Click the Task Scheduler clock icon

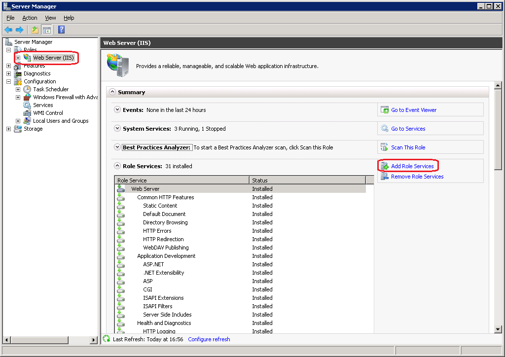(27, 89)
